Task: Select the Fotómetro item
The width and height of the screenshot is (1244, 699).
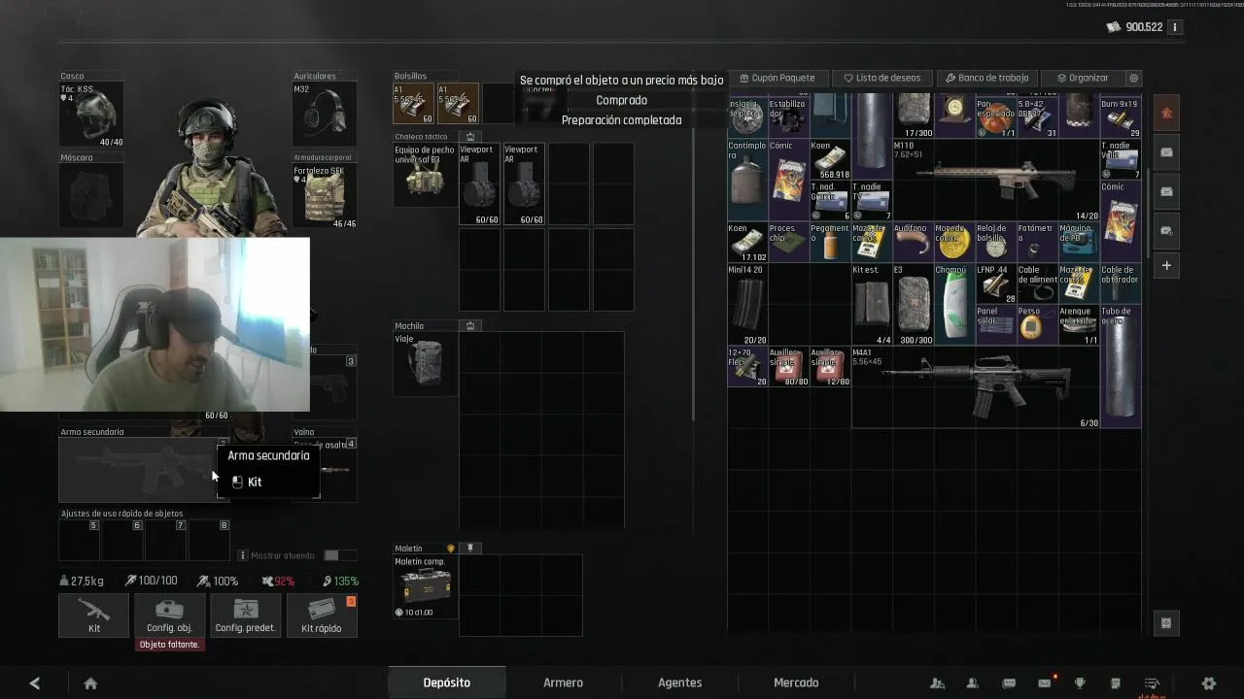Action: (x=1037, y=242)
